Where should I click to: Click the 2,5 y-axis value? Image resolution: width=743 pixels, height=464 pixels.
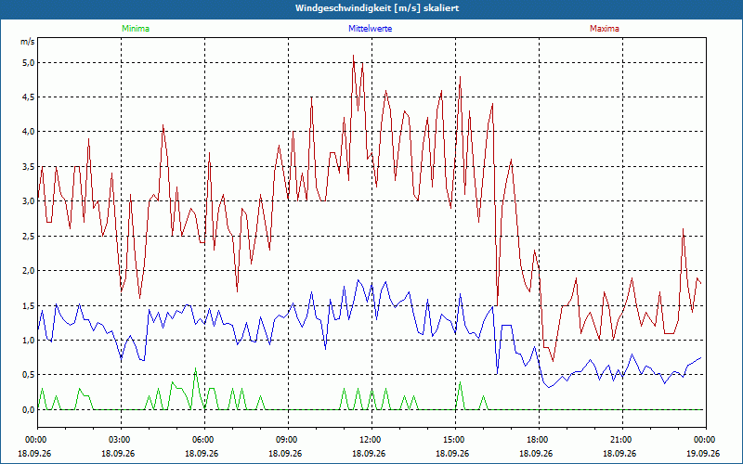29,236
